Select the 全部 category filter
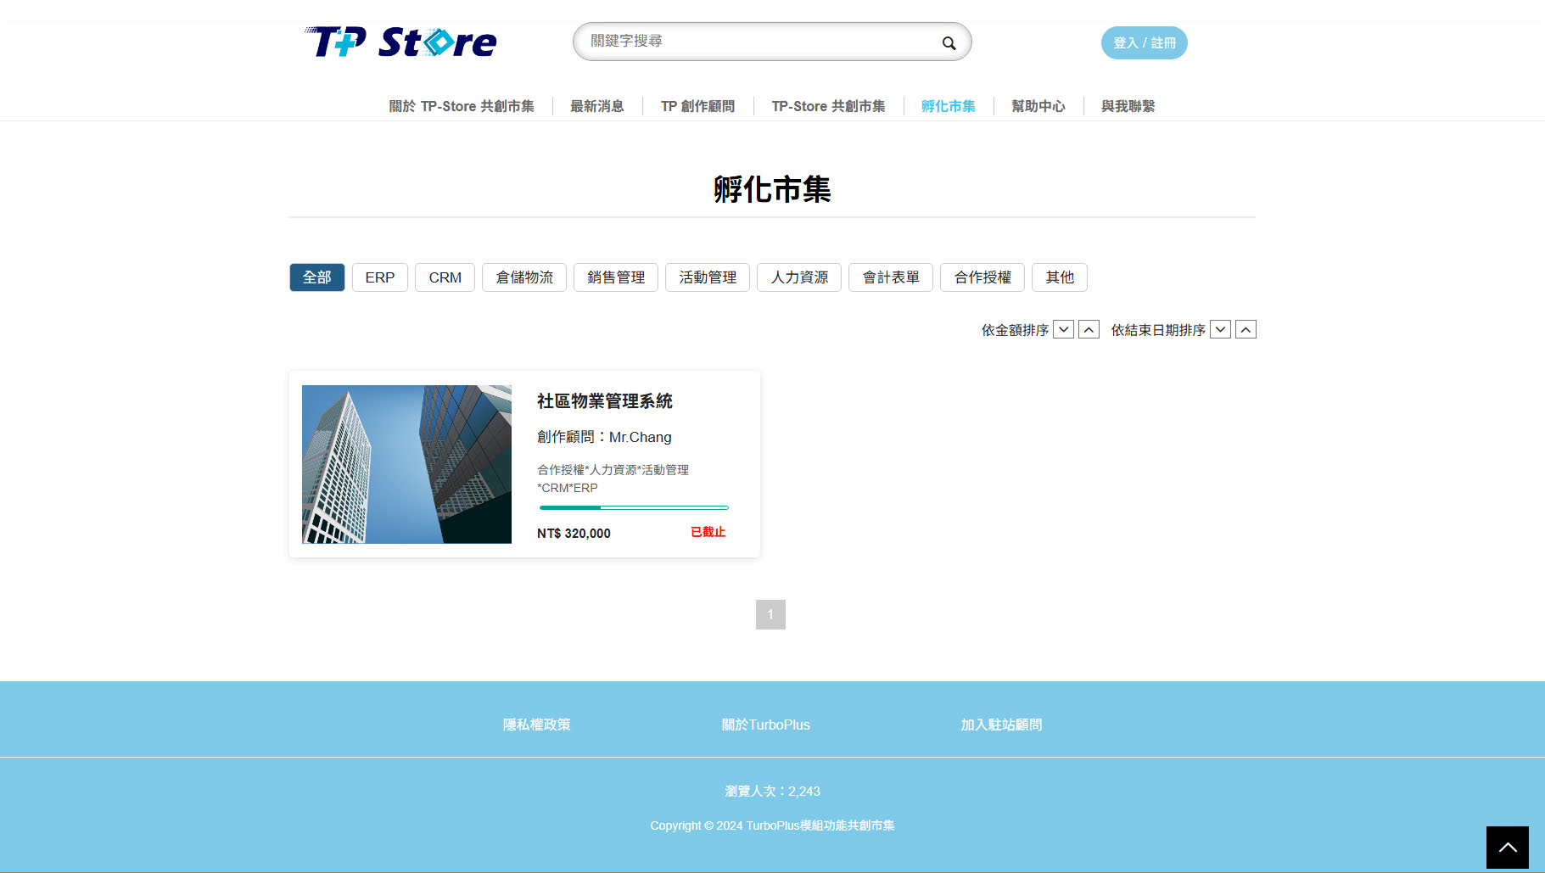Viewport: 1545px width, 873px height. [317, 277]
